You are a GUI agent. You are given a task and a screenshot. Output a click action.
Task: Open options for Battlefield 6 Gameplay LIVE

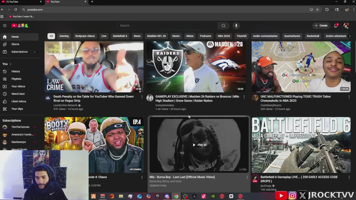pyautogui.click(x=349, y=177)
